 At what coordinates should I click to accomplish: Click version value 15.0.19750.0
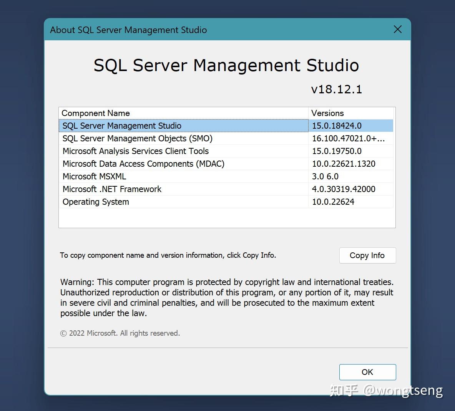(337, 151)
